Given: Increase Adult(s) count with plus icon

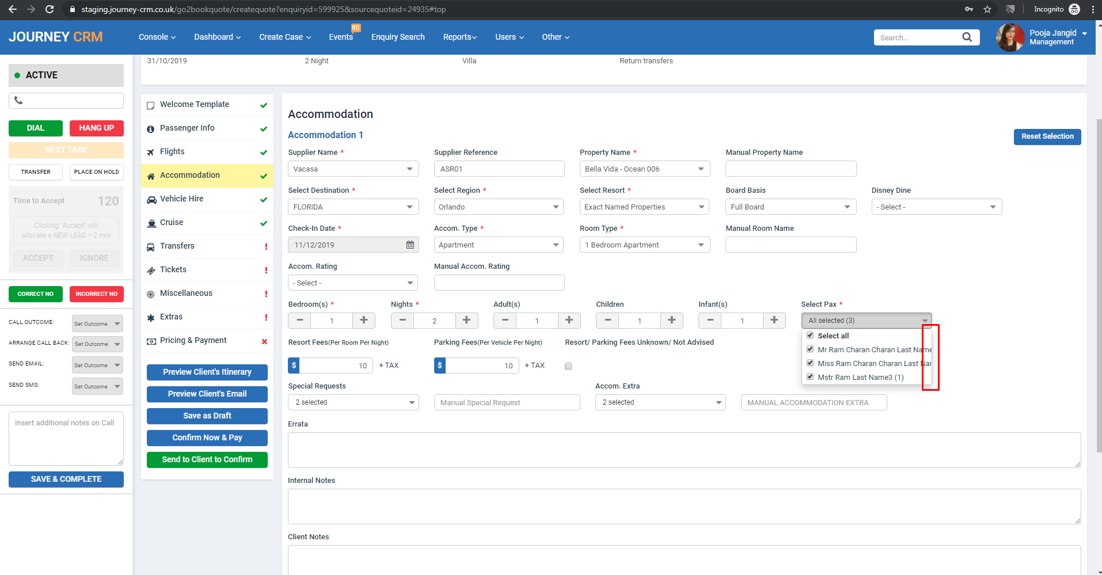Looking at the screenshot, I should [x=569, y=320].
